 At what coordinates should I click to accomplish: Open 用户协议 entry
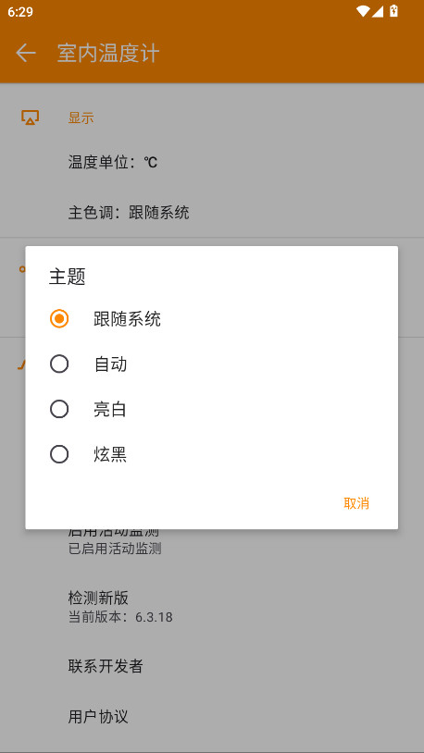point(212,717)
